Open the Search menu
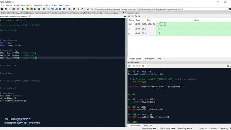This screenshot has height=130, width=231. (x=9, y=5)
